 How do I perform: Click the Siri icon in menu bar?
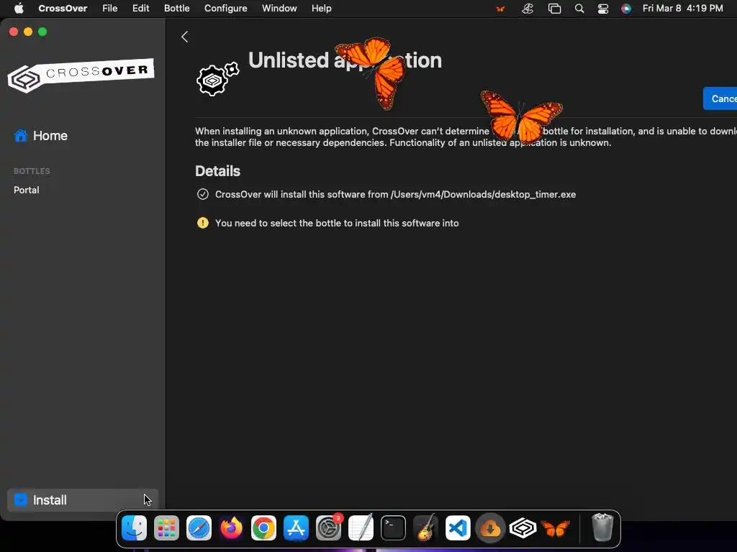(626, 9)
